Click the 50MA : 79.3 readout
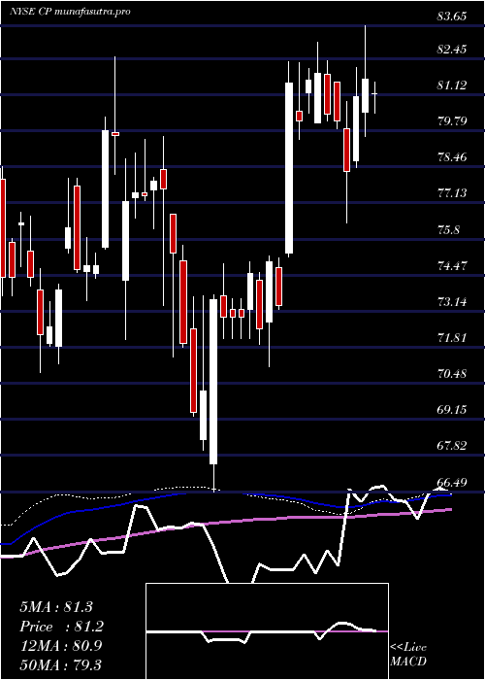 tap(61, 665)
